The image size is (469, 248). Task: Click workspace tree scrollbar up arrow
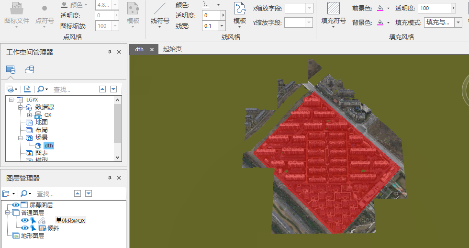(x=117, y=100)
